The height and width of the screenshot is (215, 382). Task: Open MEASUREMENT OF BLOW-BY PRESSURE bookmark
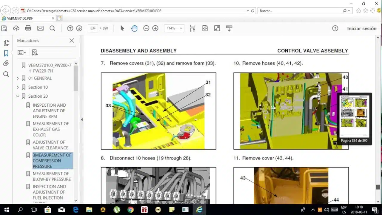tap(52, 176)
